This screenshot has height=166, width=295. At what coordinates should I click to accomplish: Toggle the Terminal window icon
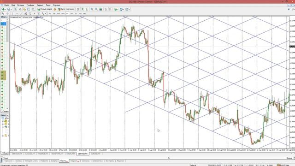pos(29,9)
